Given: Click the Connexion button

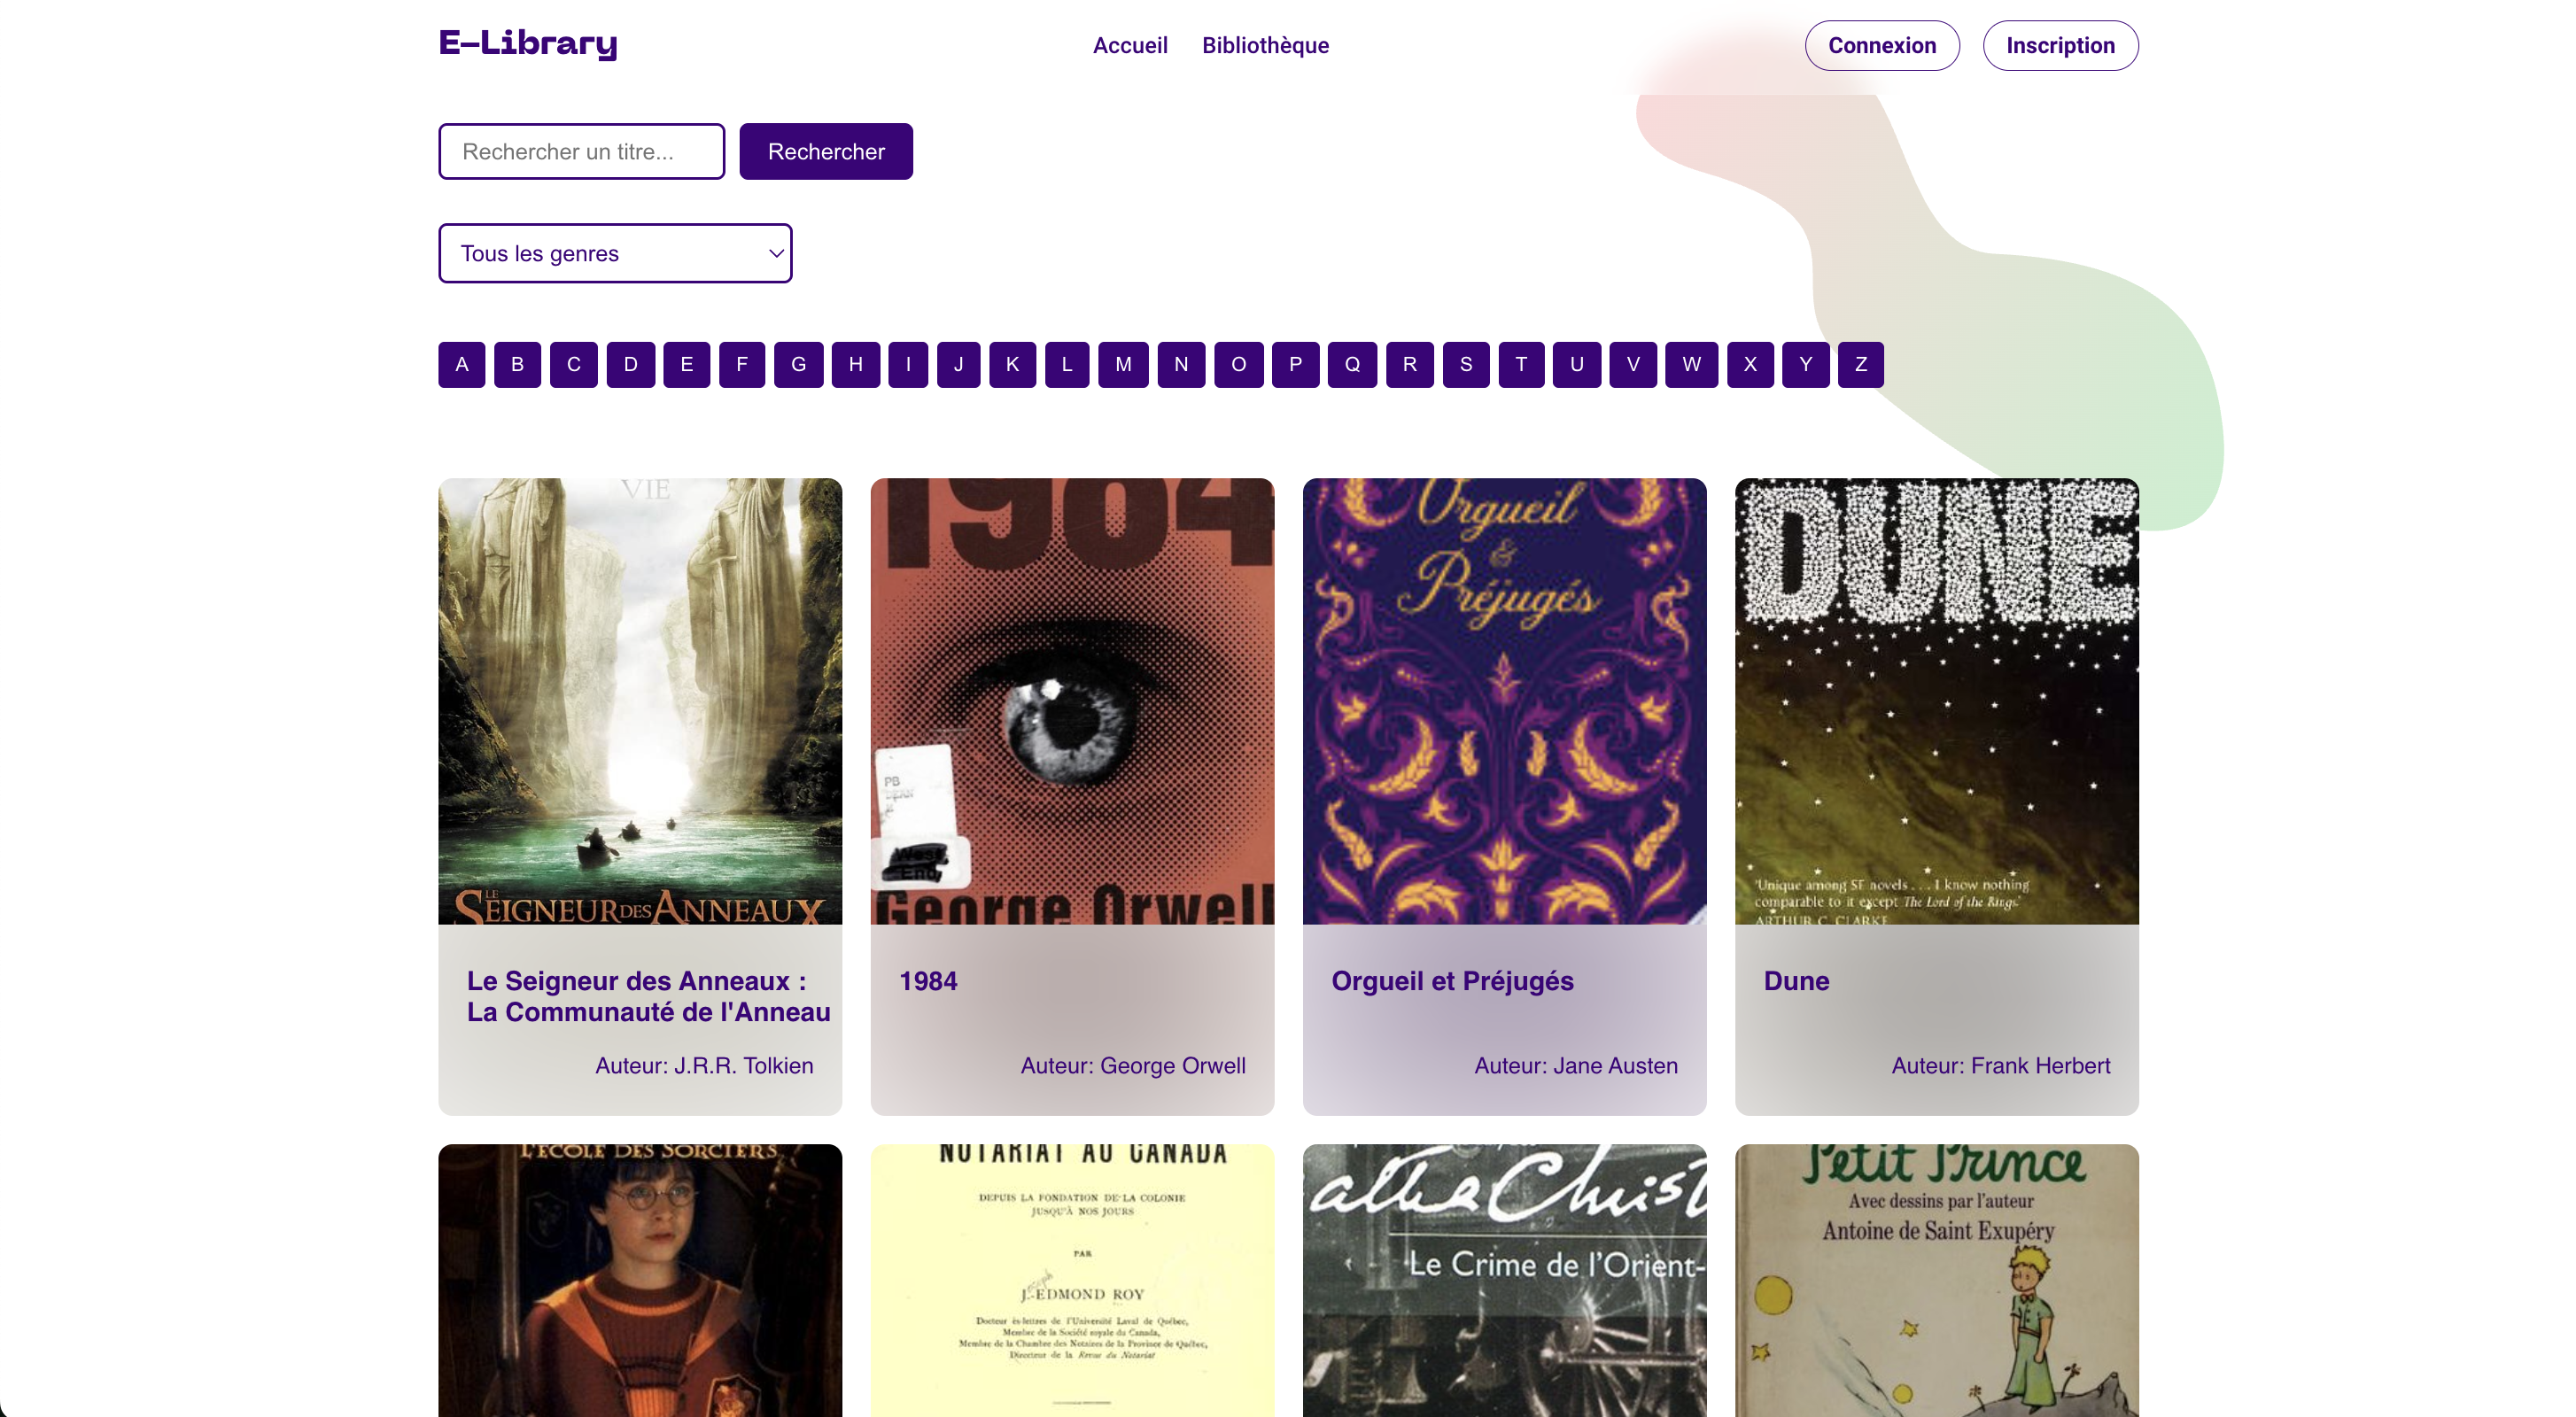Looking at the screenshot, I should pyautogui.click(x=1882, y=45).
